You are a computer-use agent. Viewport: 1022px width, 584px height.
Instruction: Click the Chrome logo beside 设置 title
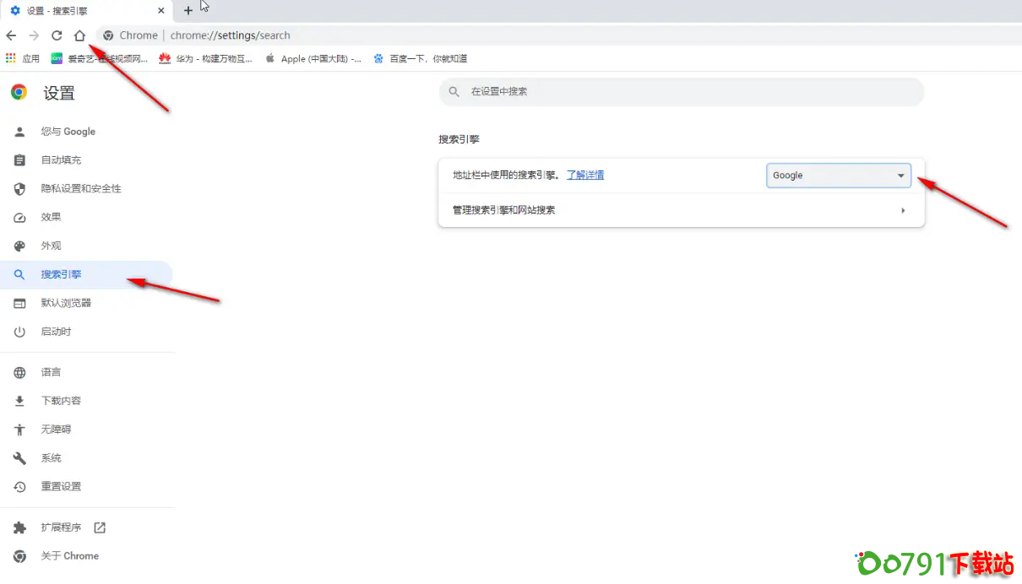click(x=19, y=93)
